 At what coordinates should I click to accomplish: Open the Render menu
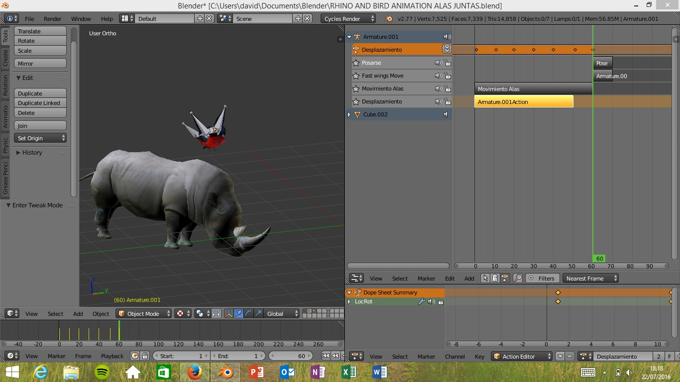tap(52, 19)
